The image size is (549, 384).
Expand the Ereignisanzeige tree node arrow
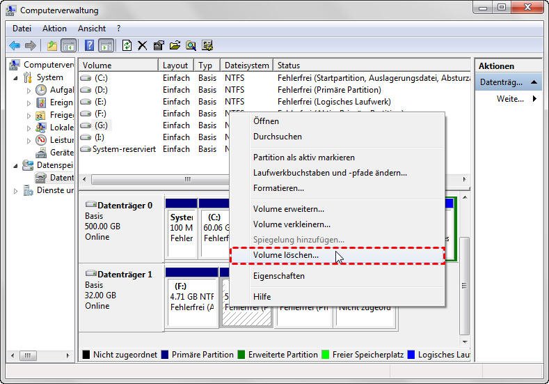29,103
